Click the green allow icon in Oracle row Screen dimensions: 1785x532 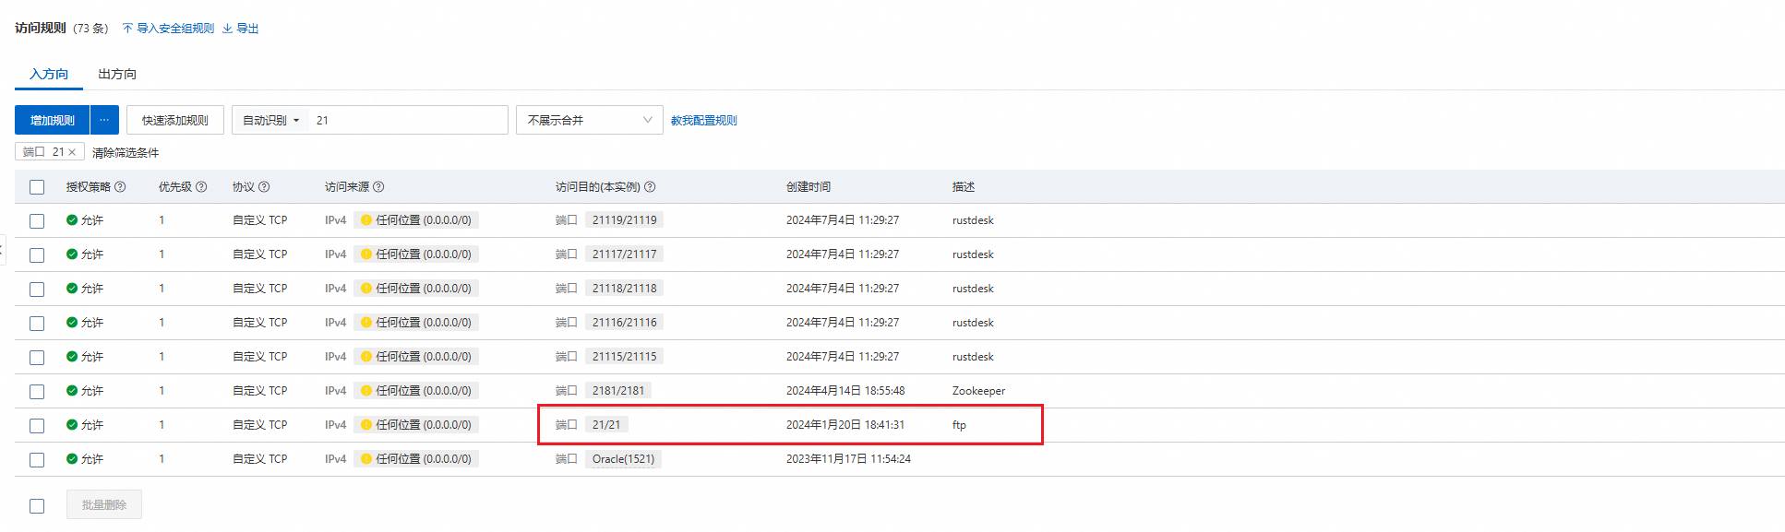pos(72,459)
